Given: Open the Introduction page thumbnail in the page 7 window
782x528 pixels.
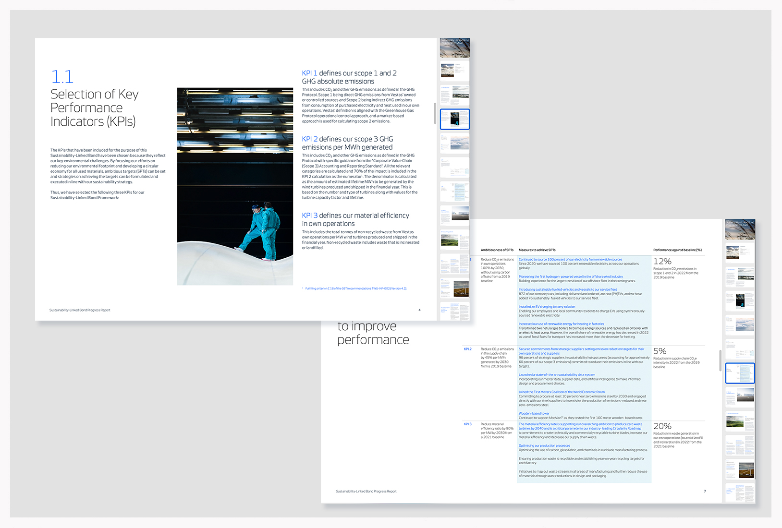Looking at the screenshot, I should (740, 277).
